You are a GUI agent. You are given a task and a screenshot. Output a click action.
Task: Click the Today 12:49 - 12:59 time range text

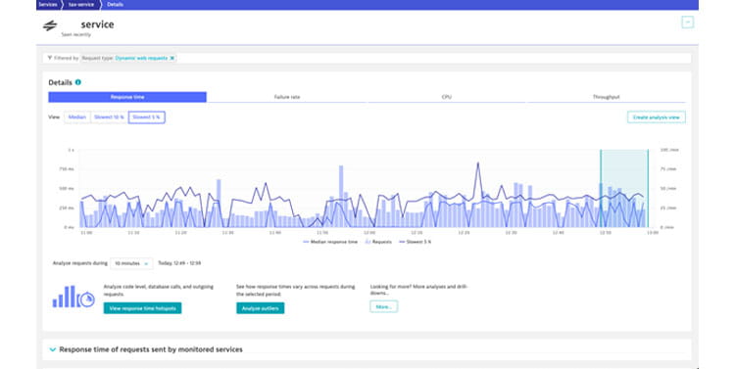[179, 263]
